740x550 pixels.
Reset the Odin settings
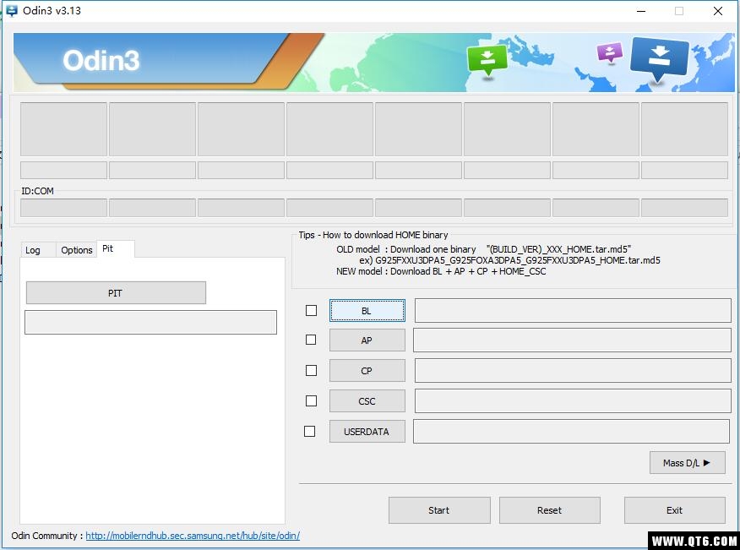tap(550, 510)
